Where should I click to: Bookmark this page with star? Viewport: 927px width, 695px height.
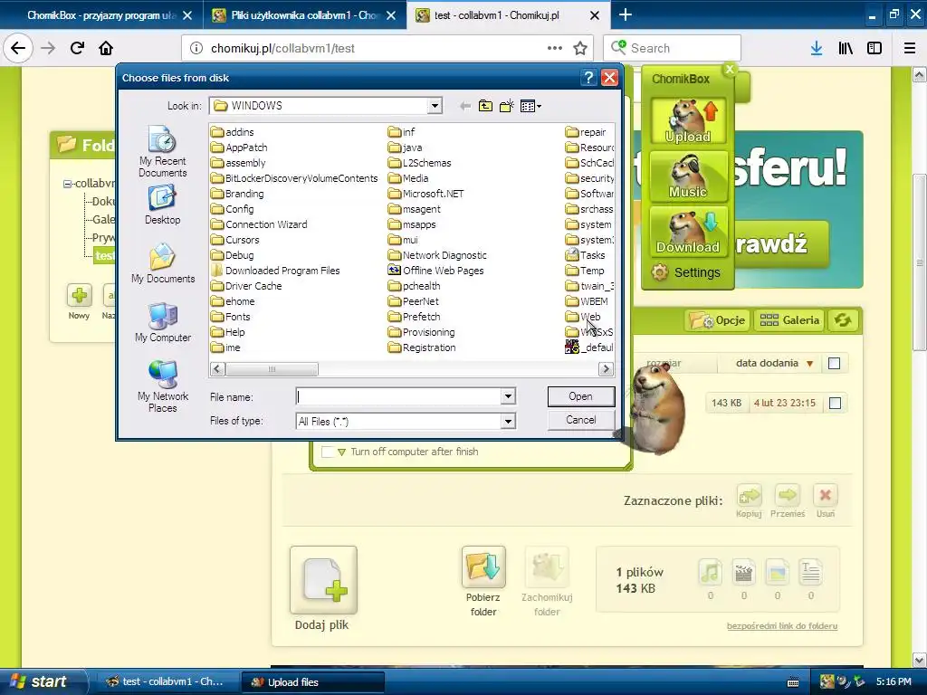click(580, 48)
